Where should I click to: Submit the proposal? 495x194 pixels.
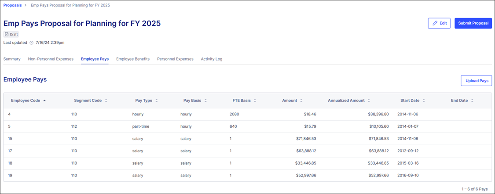click(473, 23)
